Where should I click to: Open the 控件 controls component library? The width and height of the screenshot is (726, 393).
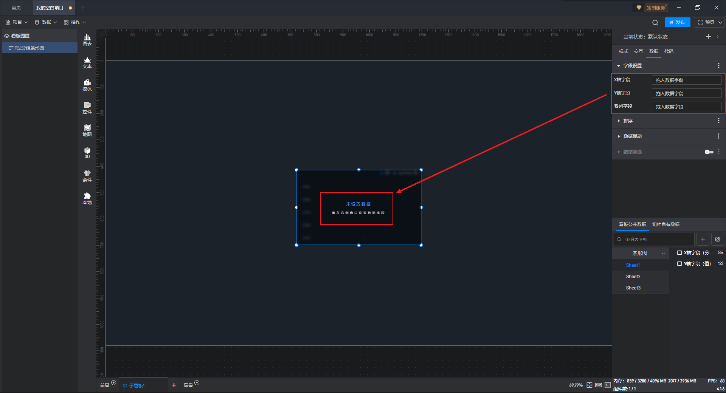pos(87,108)
